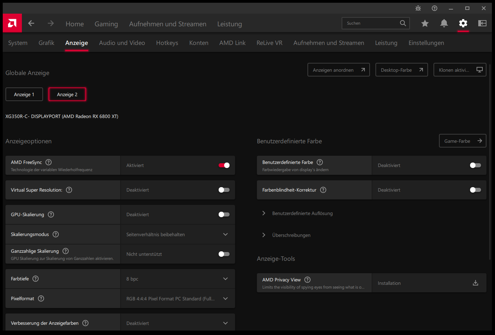This screenshot has width=495, height=335.
Task: Show help for Virtual Super Resolution
Action: 69,190
